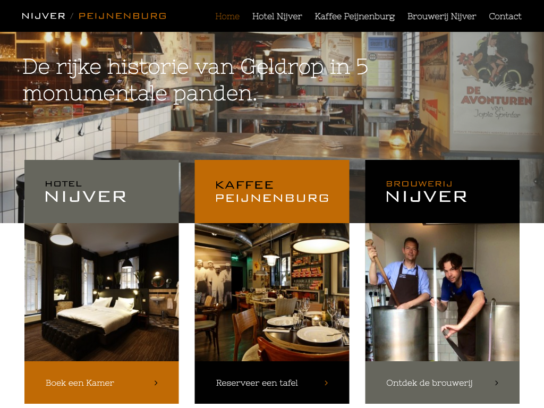Click the chevron arrow beside Ontdek de brouwerij
Screen dimensions: 544x408
coord(497,383)
